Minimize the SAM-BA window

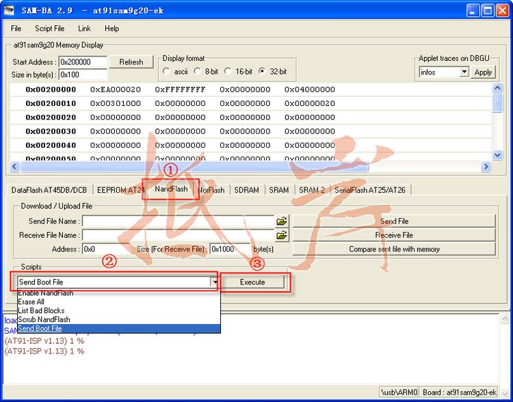click(473, 11)
